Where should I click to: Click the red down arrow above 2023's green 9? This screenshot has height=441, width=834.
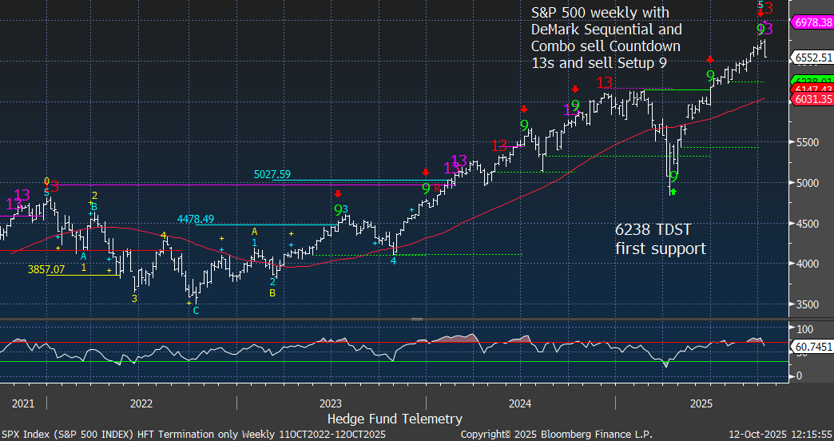coord(338,194)
